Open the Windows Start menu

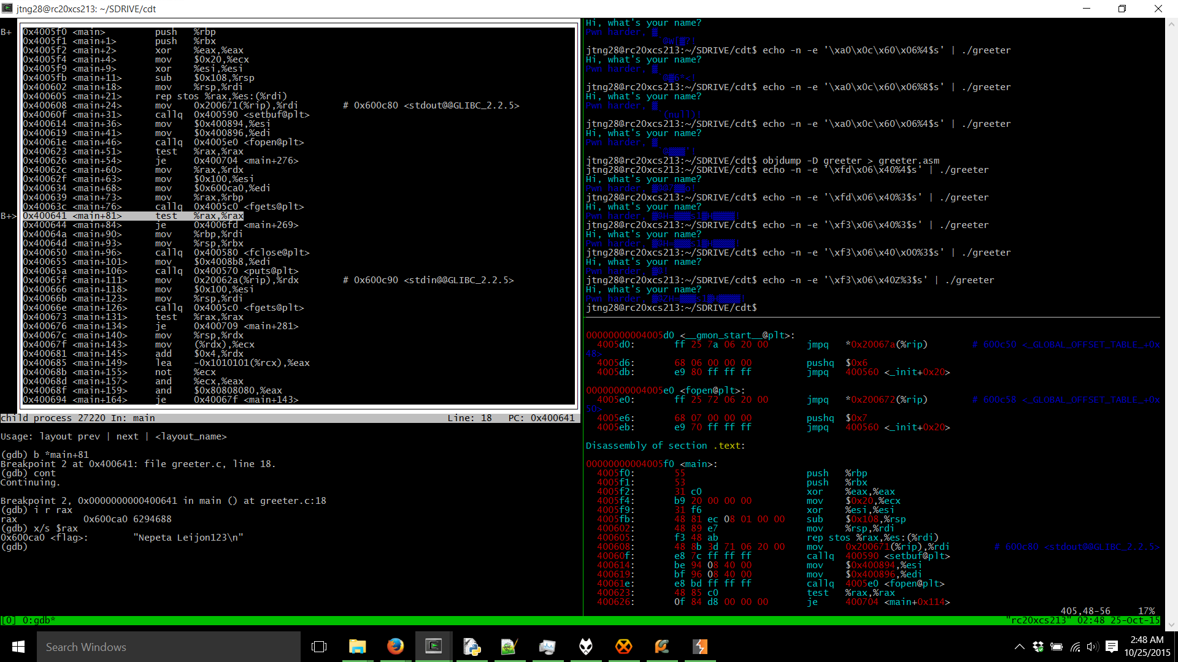18,647
